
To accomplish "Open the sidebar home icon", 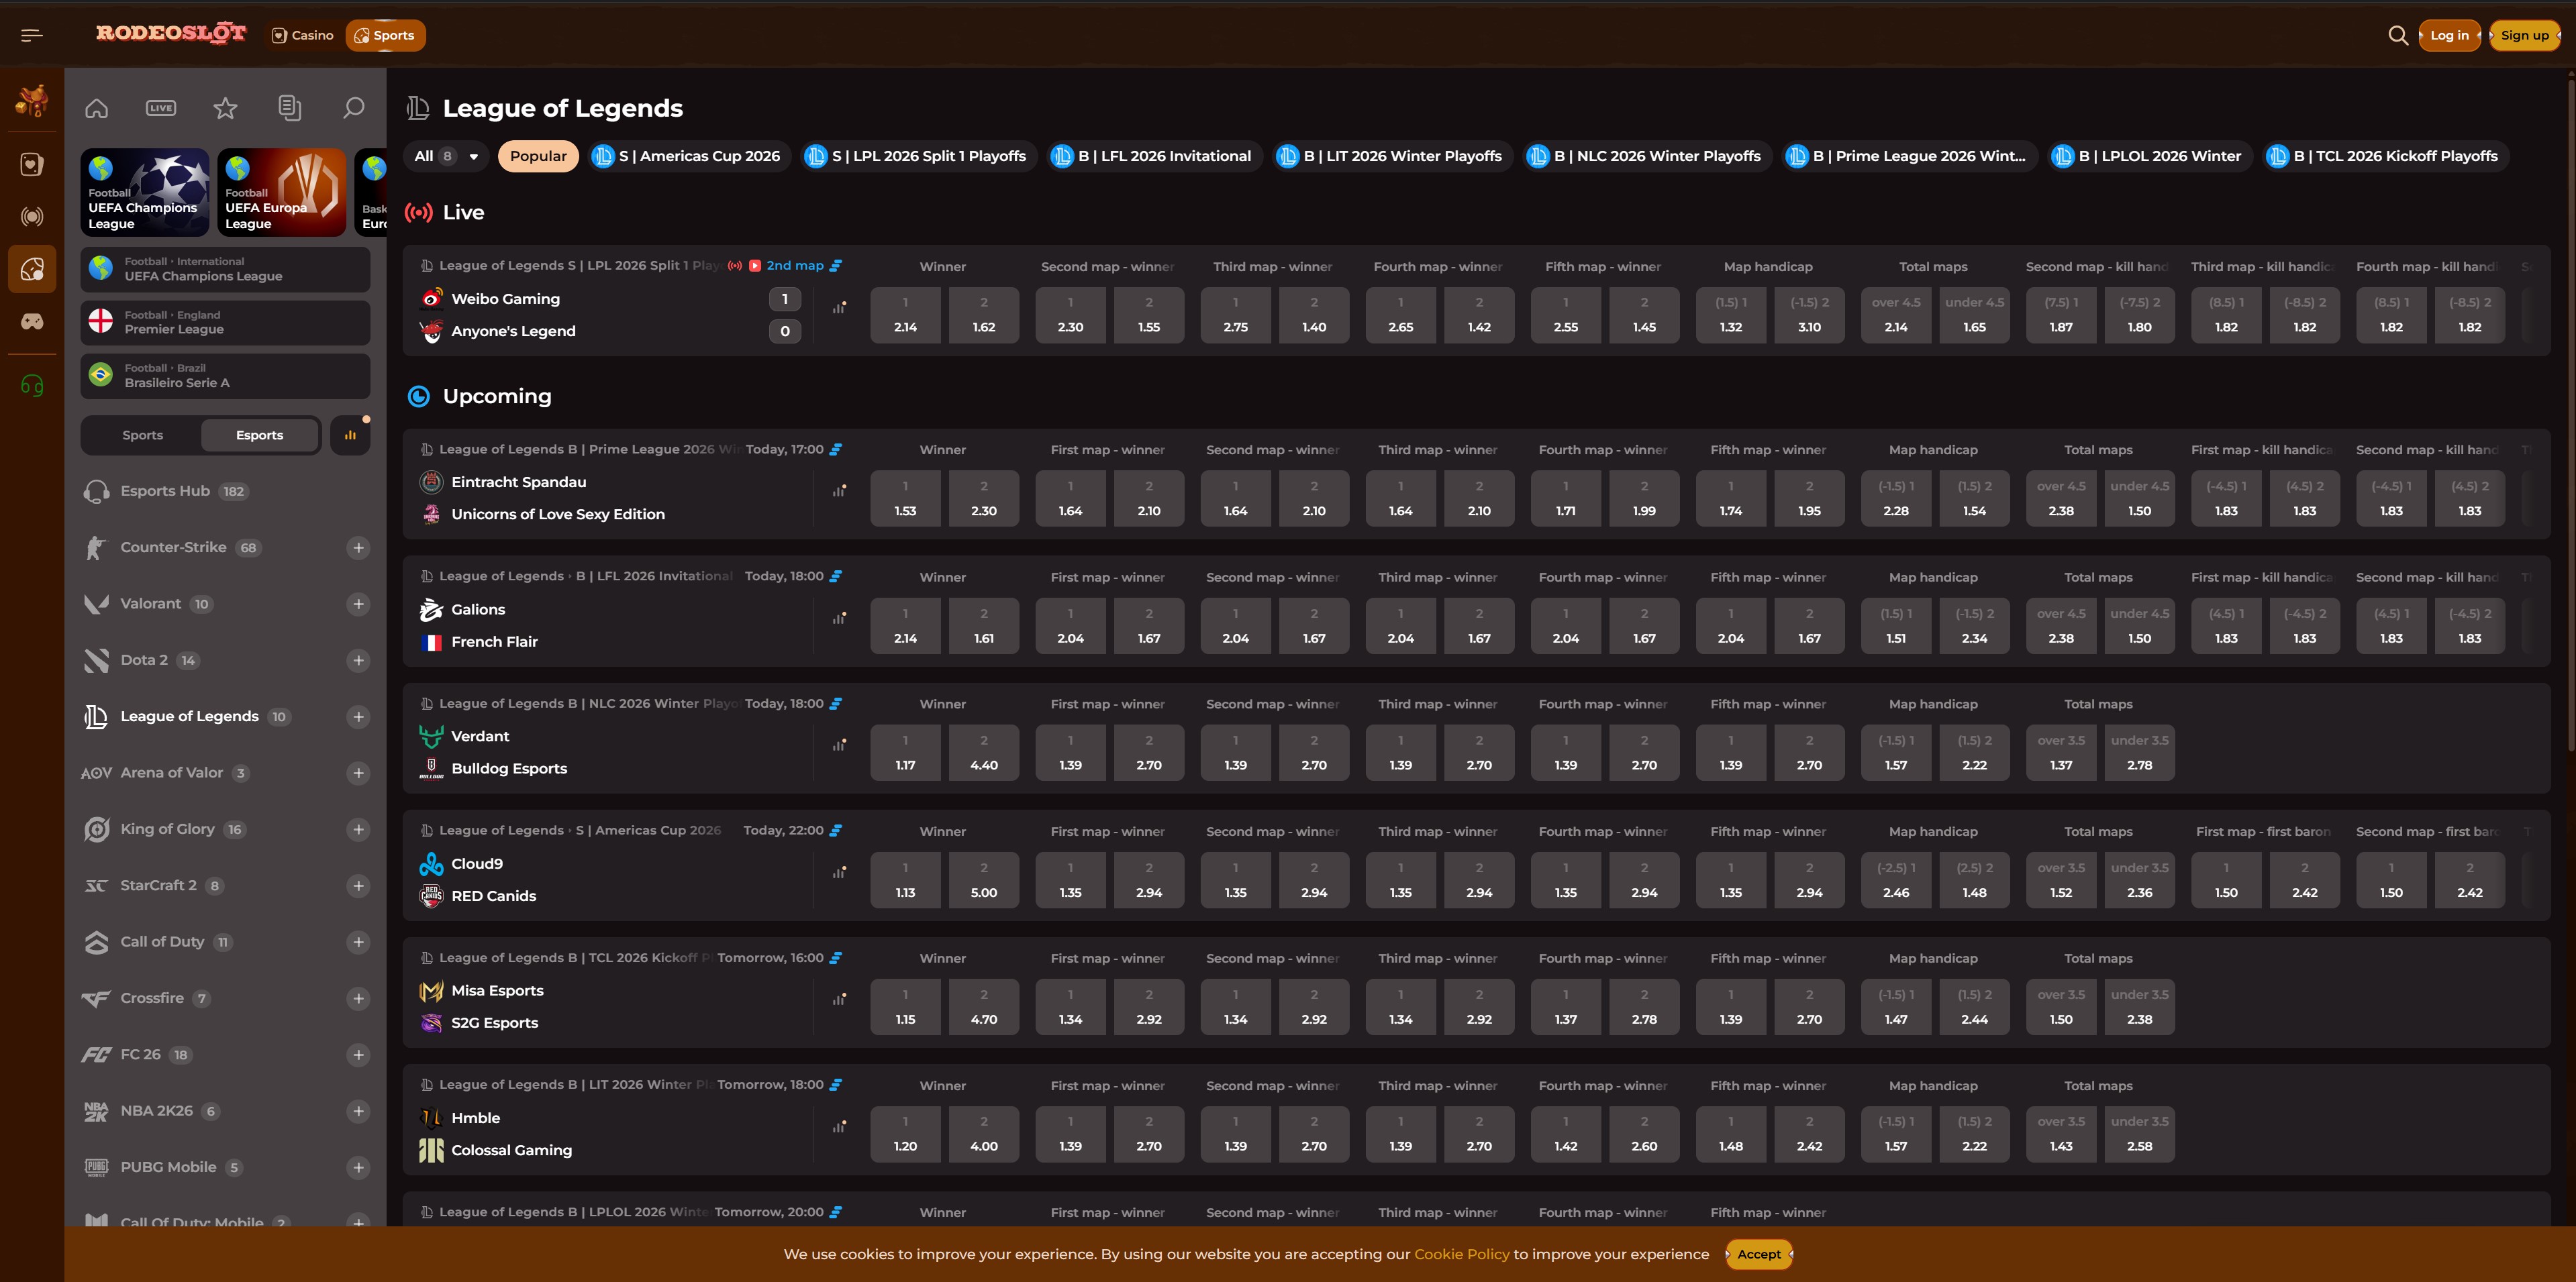I will tap(96, 108).
